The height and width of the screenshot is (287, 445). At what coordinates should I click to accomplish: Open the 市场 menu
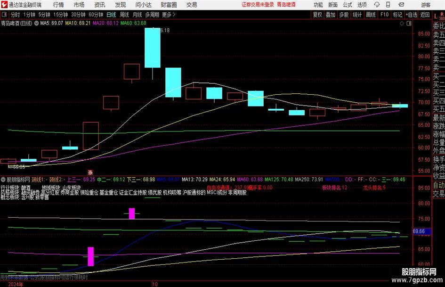(79, 5)
